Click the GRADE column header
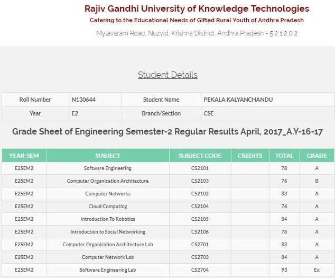 coord(317,156)
